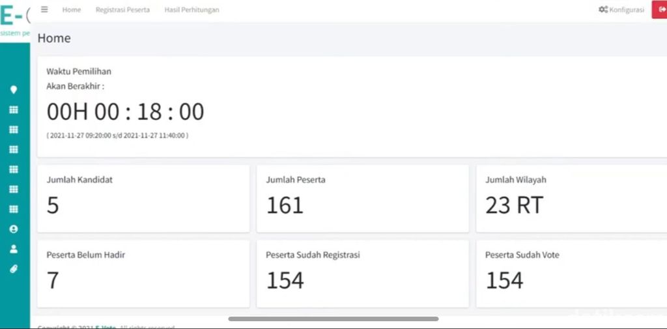Go to the Home nav item
Screen dimensions: 667x329
[x=72, y=9]
